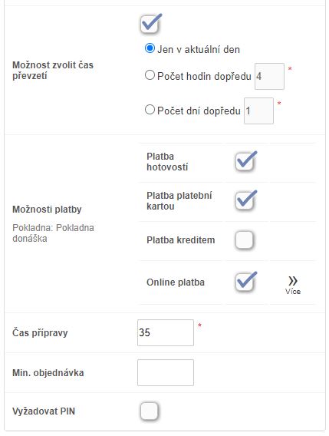
Task: Click the 'Počet dní dopředu' label text
Action: coord(199,111)
